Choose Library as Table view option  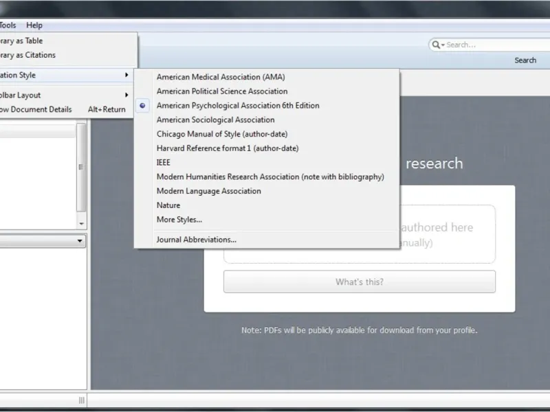(x=67, y=41)
